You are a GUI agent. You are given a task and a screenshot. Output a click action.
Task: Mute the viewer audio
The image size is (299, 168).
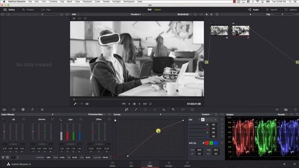click(x=87, y=104)
